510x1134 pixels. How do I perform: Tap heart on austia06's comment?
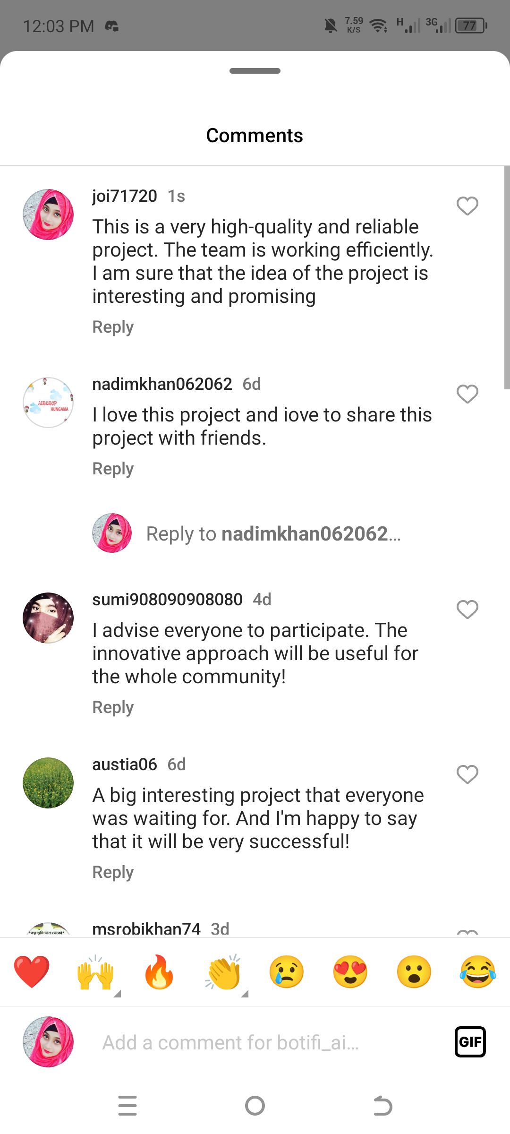[467, 774]
